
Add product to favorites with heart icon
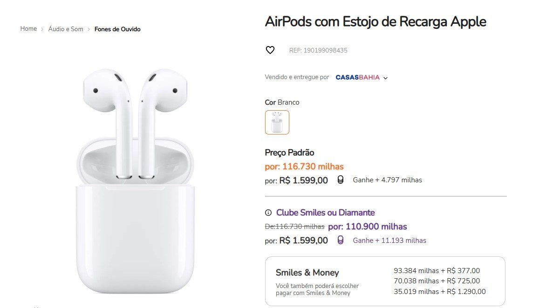click(270, 50)
